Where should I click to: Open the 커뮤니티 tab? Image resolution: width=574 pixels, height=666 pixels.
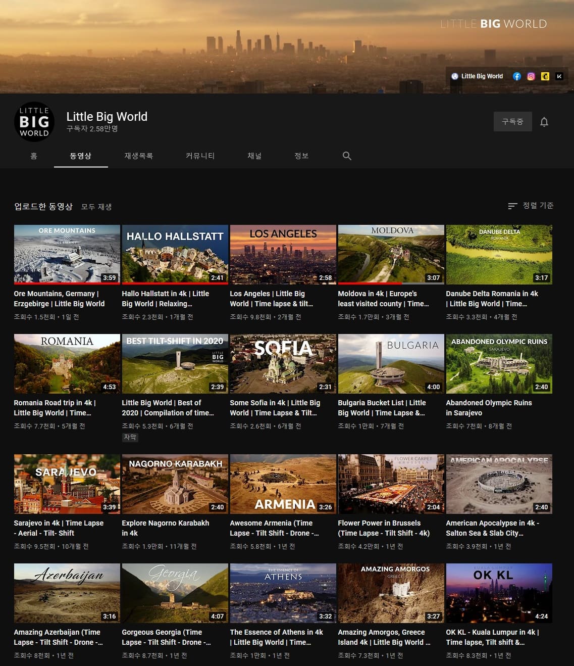[200, 156]
